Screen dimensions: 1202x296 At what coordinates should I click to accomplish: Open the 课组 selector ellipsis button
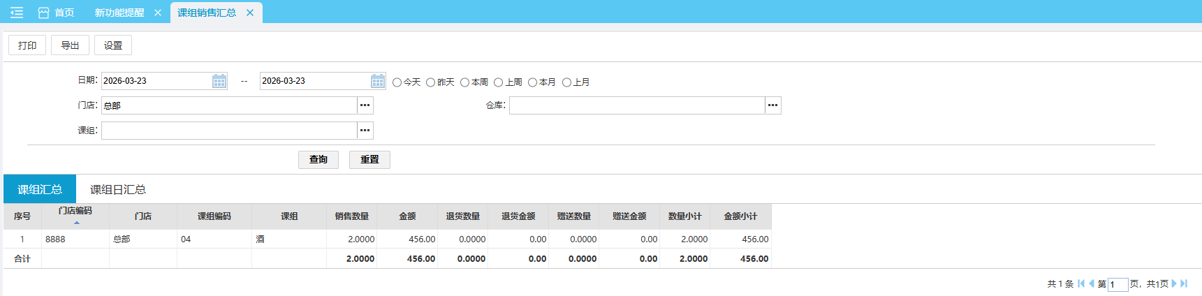coord(365,131)
